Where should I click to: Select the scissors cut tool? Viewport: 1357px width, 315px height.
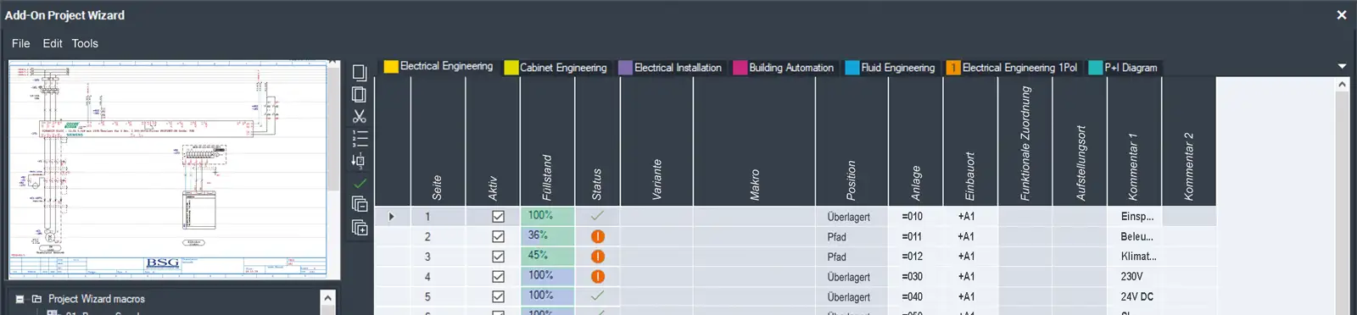coord(360,116)
